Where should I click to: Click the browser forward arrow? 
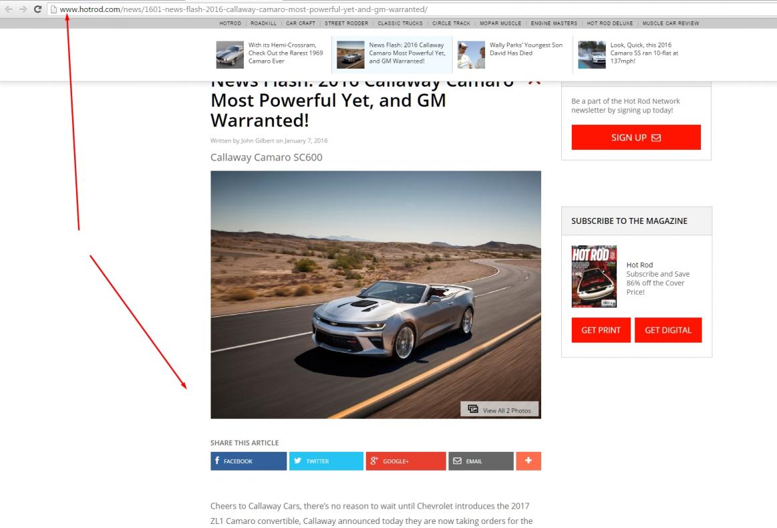(x=23, y=9)
